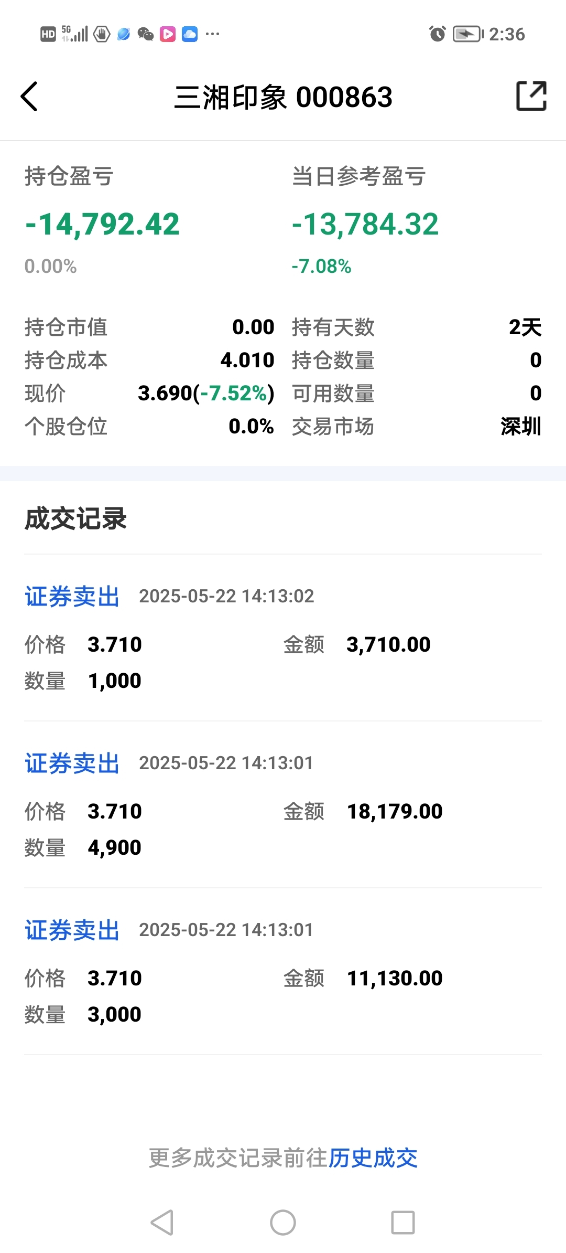The image size is (566, 1253).
Task: Tap the 持仓成本 4.010 row
Action: tap(149, 360)
